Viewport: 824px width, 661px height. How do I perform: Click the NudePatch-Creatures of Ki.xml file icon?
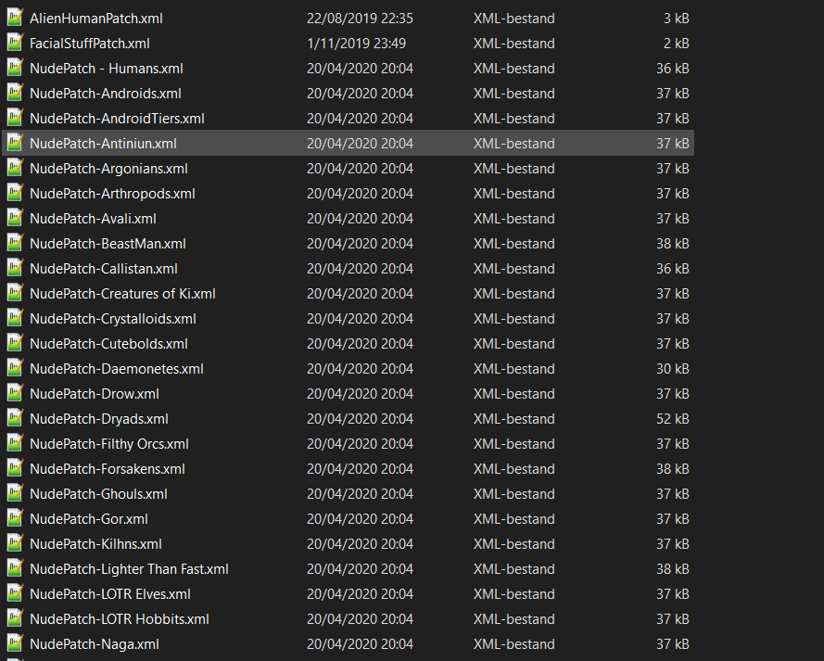click(15, 294)
